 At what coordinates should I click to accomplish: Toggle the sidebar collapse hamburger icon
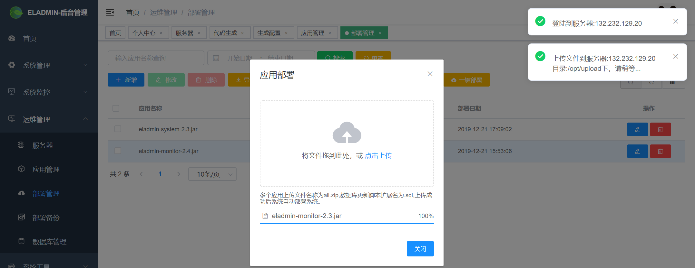110,12
